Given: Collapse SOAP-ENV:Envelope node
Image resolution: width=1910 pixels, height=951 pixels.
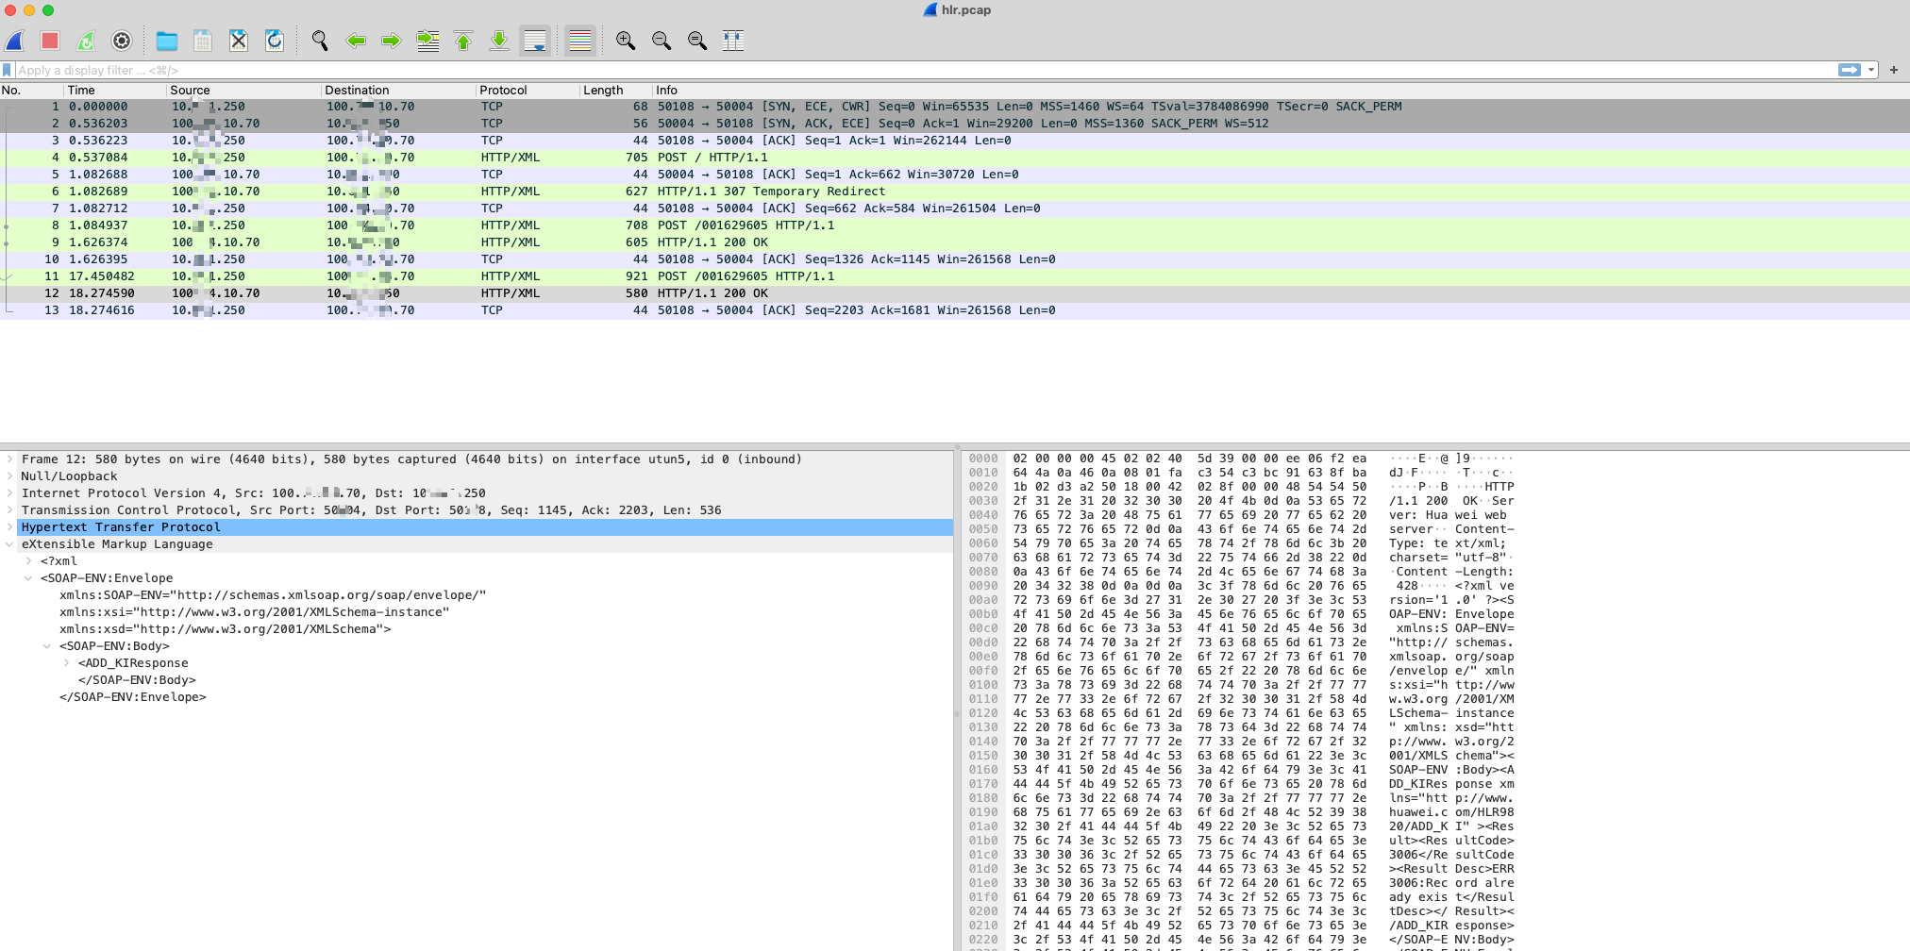Looking at the screenshot, I should click(x=28, y=578).
